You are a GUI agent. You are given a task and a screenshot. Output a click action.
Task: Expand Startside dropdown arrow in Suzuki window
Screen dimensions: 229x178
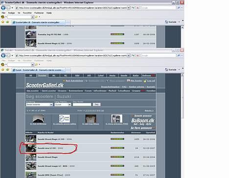pyautogui.click(x=179, y=70)
